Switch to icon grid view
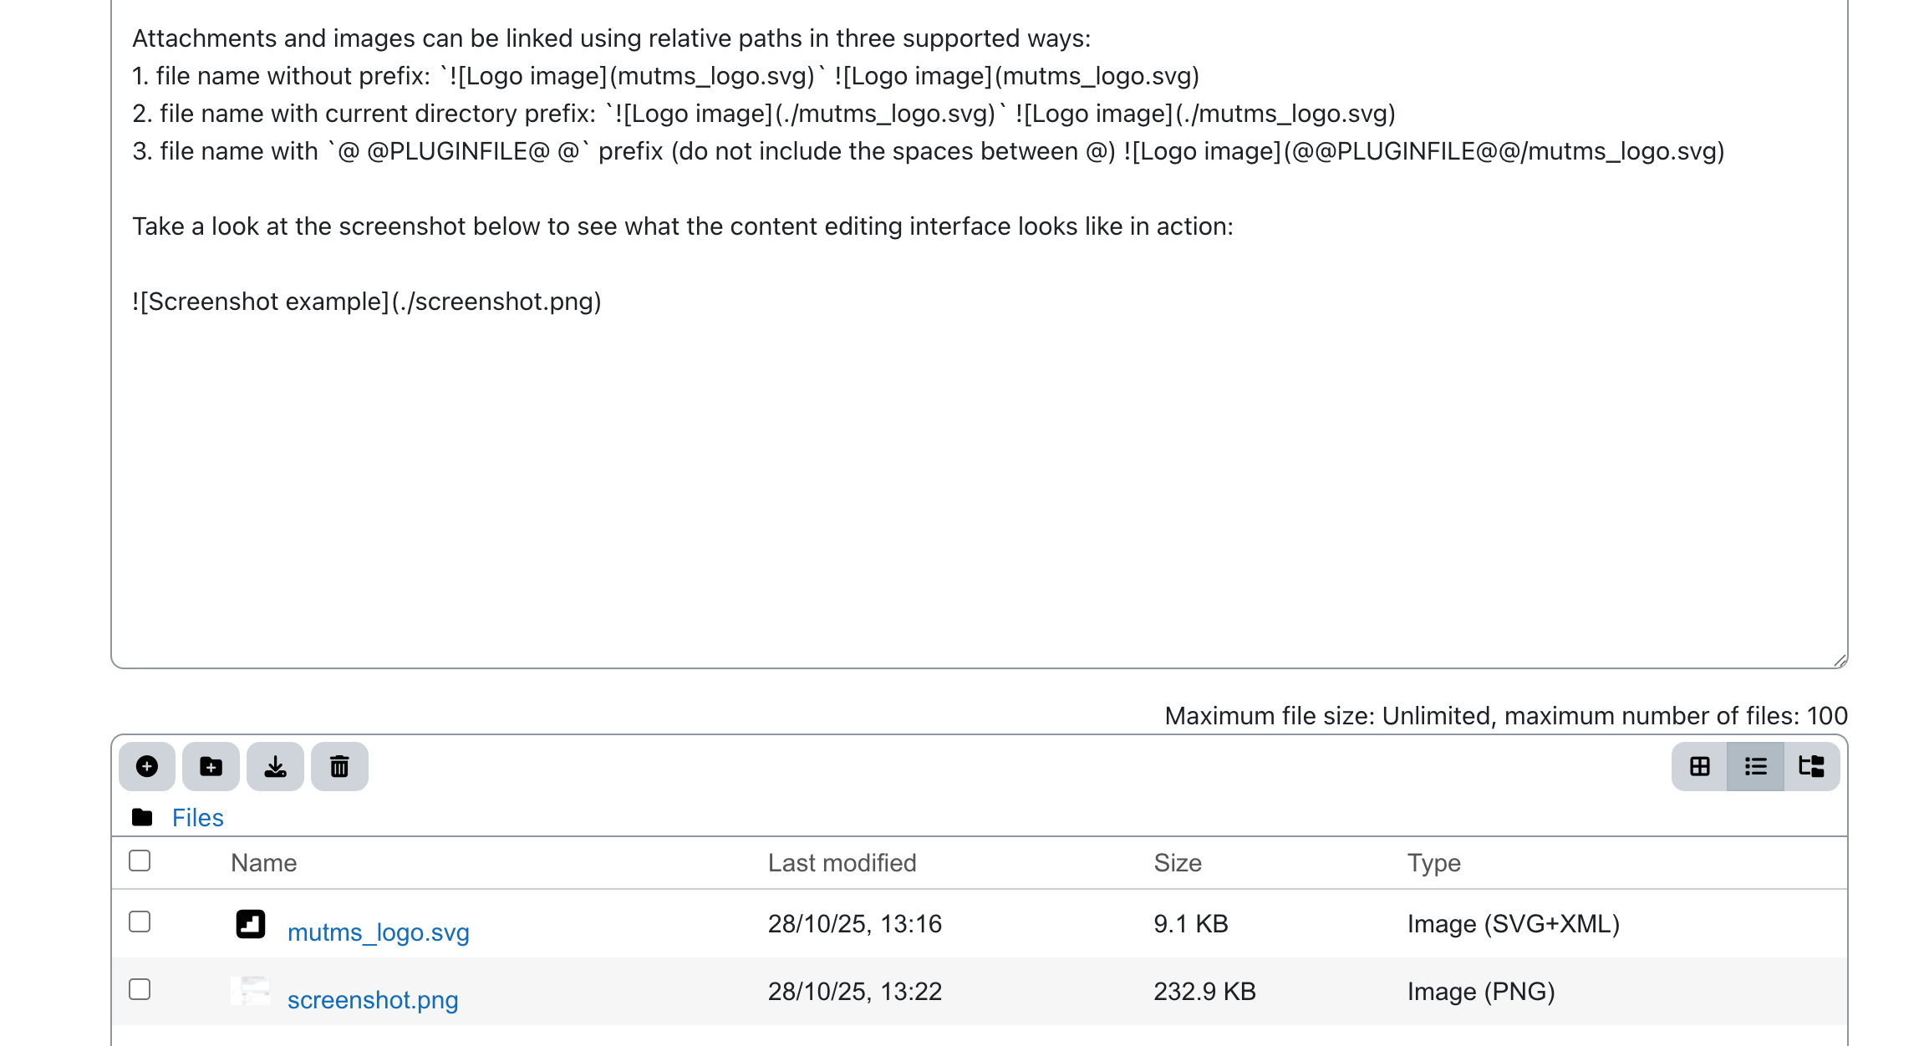Viewport: 1929px width, 1046px height. tap(1699, 766)
